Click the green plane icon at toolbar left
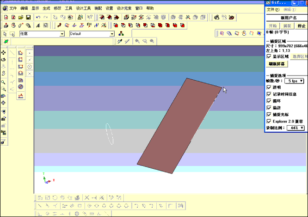Image resolution: width=308 pixels, height=217 pixels. pyautogui.click(x=6, y=41)
